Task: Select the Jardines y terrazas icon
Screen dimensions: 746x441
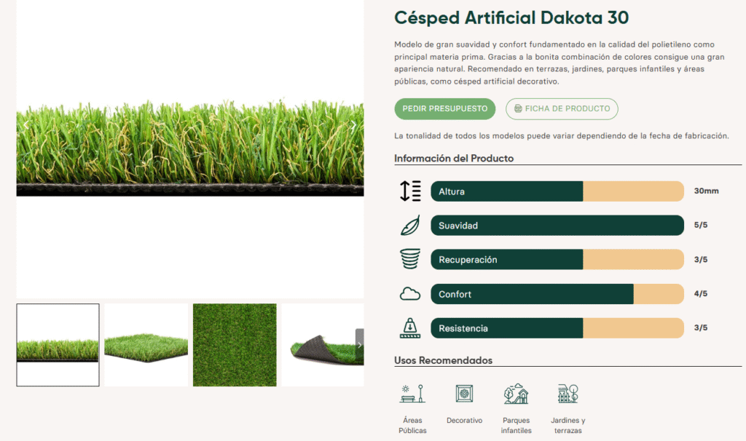Action: click(568, 394)
